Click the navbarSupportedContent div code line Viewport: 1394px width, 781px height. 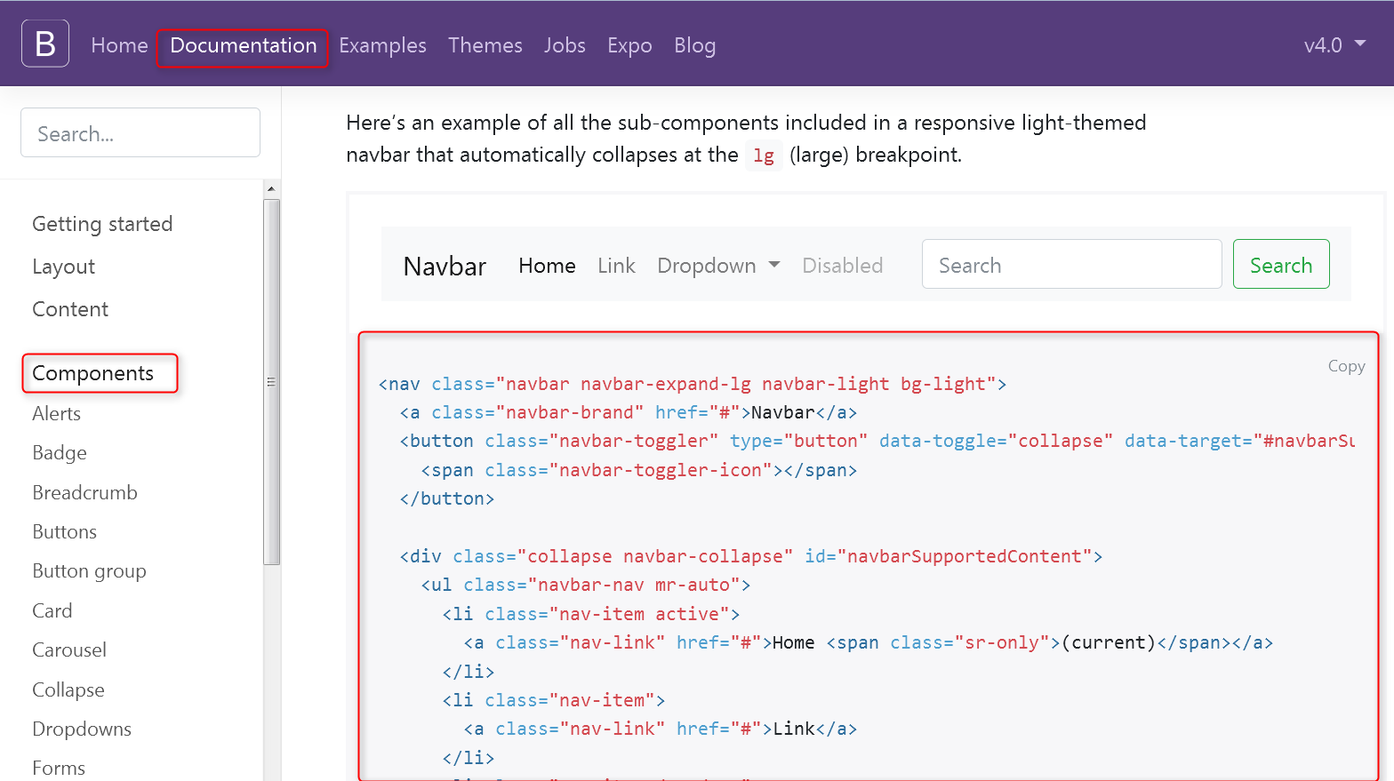[750, 556]
